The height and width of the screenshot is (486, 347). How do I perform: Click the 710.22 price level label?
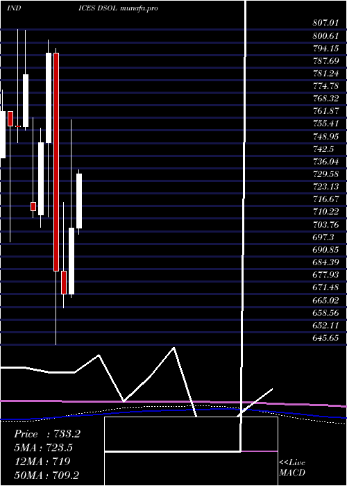point(325,212)
